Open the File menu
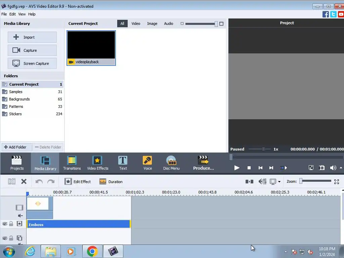The width and height of the screenshot is (344, 258). pos(4,14)
